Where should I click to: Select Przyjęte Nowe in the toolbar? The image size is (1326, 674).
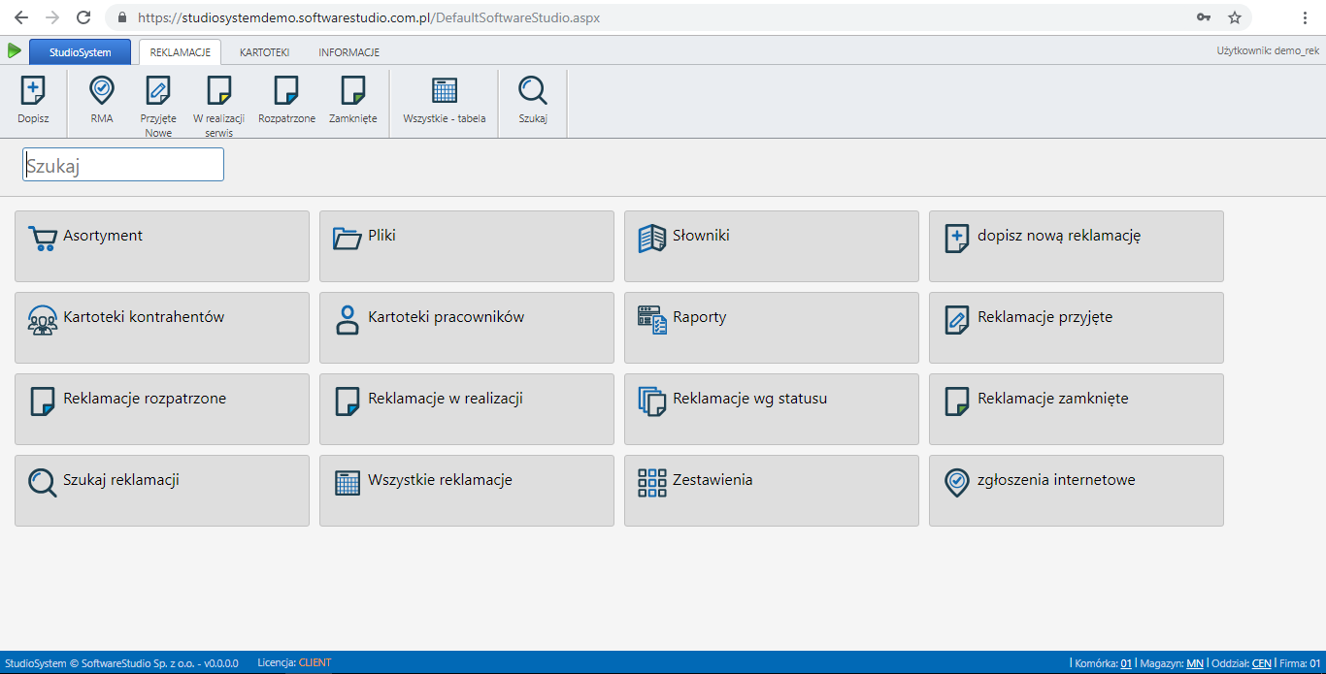158,92
